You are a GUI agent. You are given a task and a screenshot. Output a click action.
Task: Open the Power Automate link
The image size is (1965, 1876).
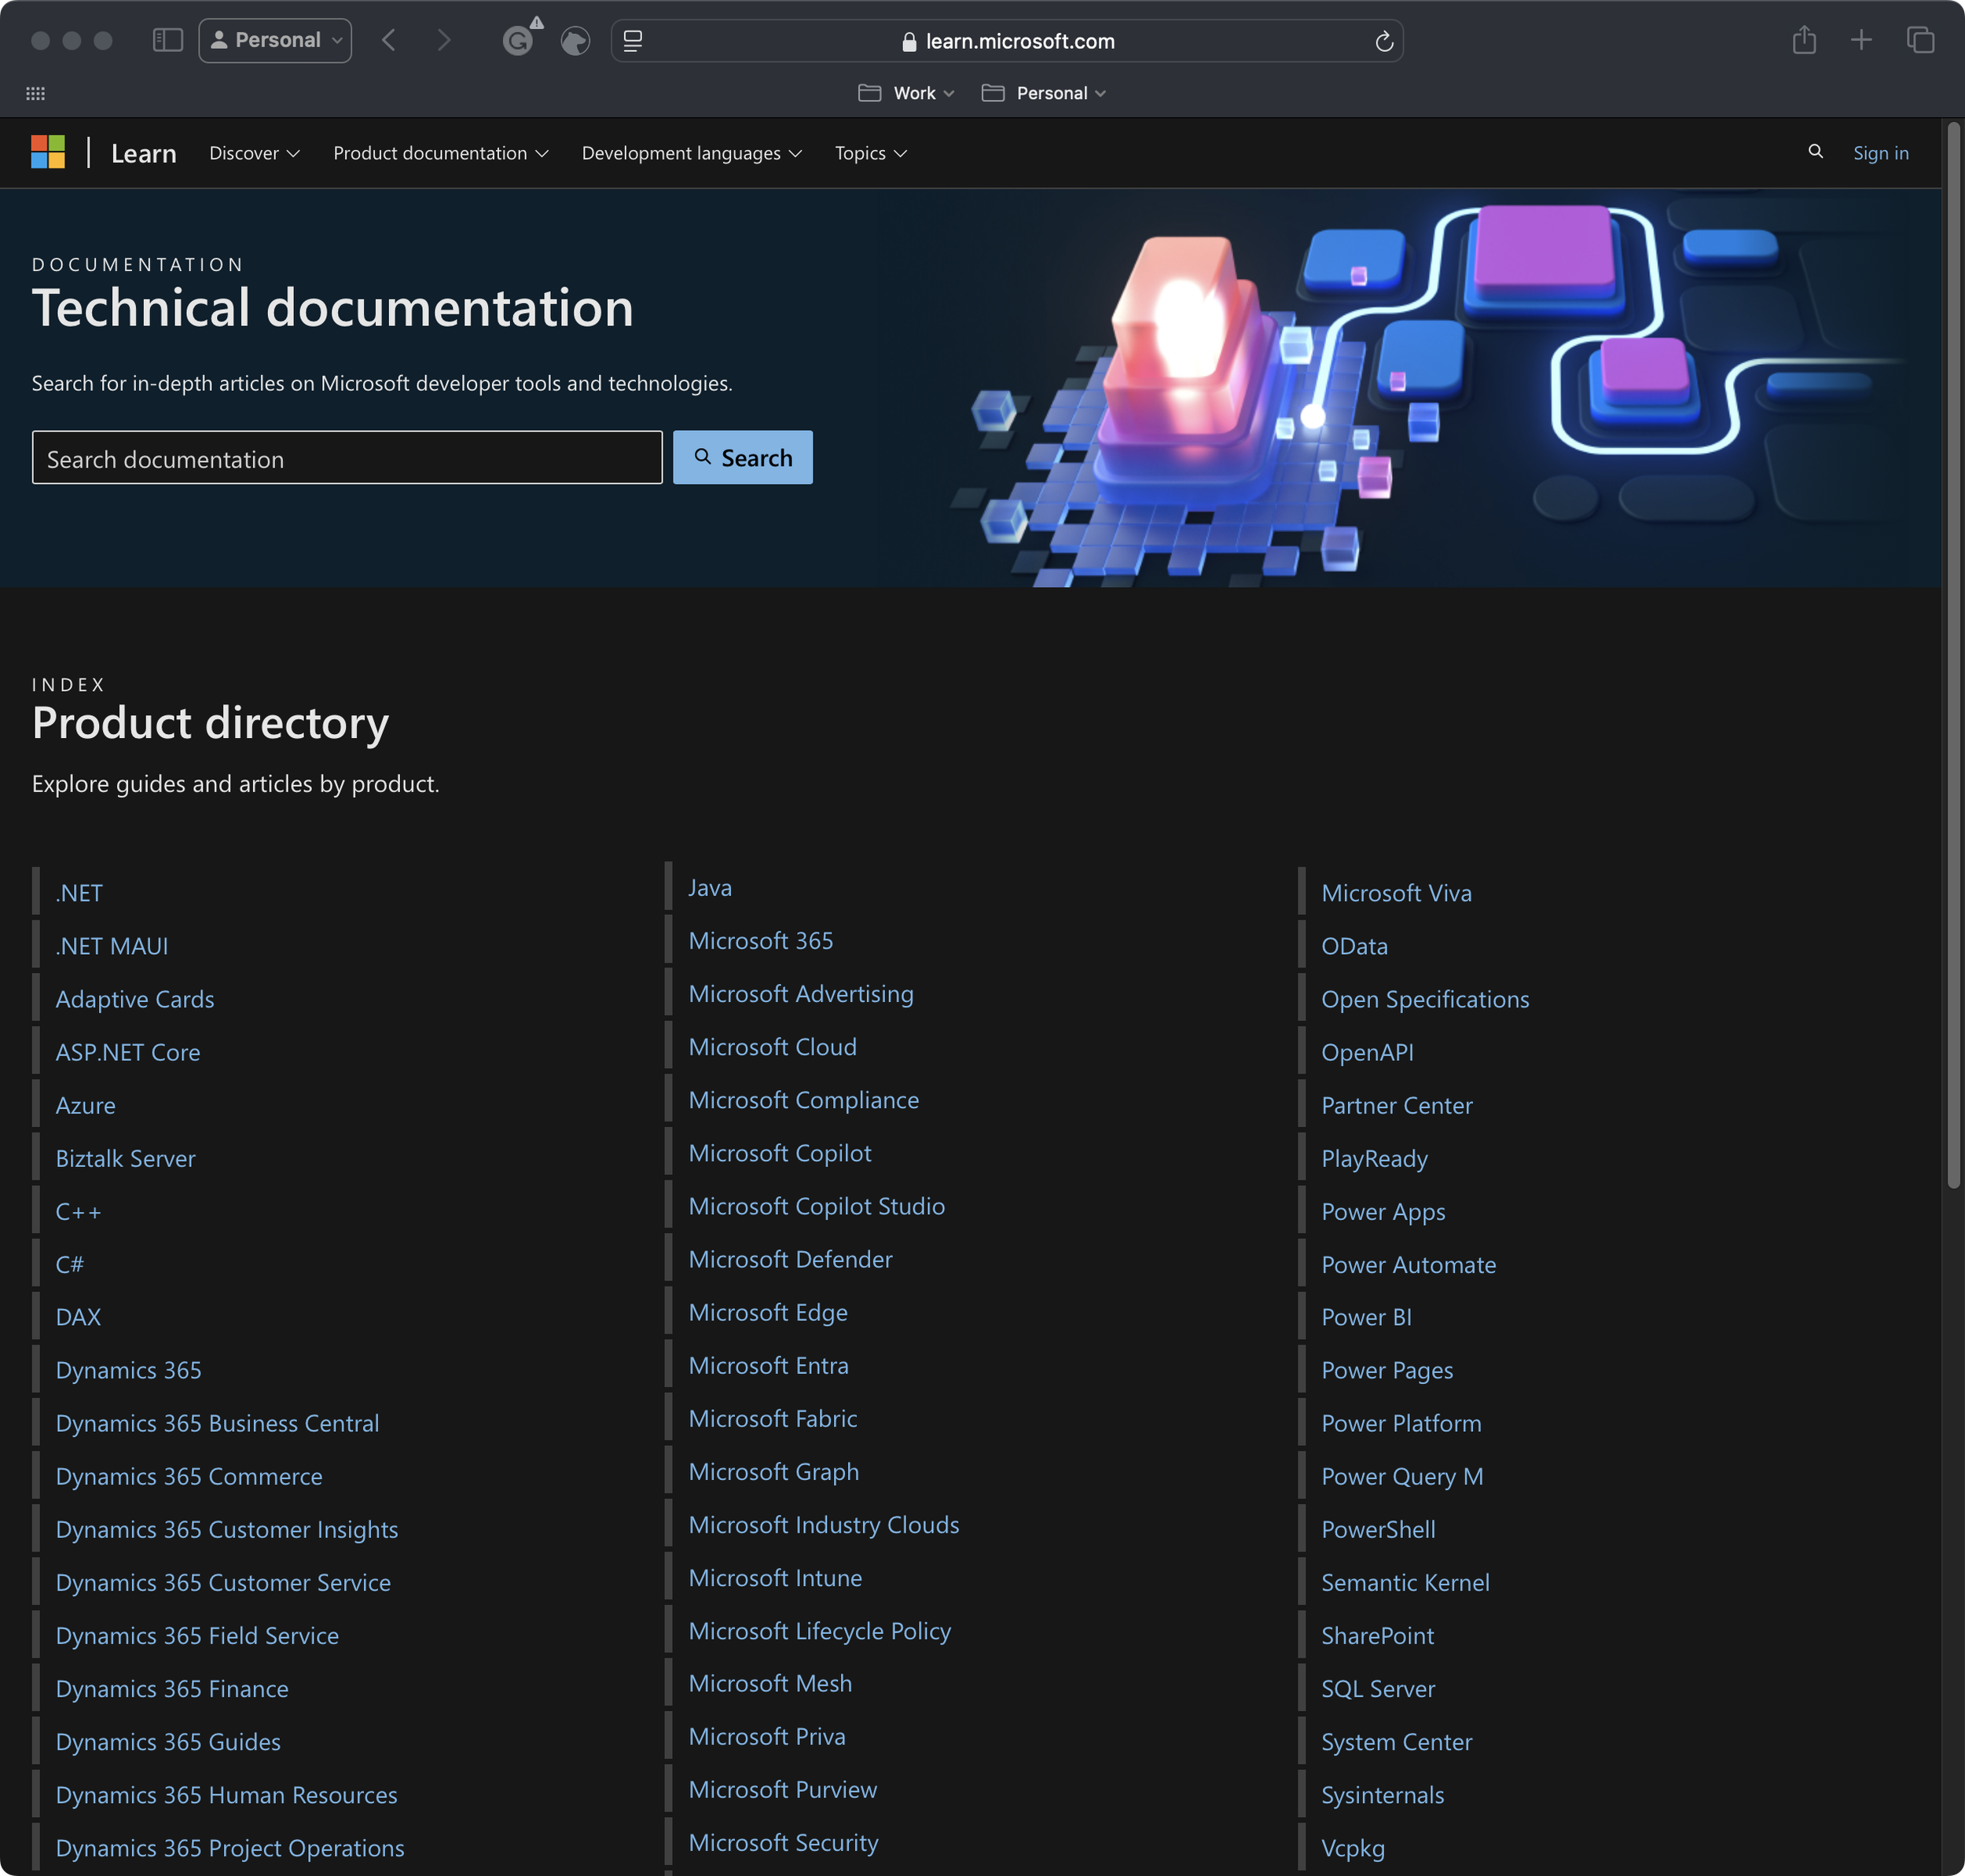coord(1409,1264)
